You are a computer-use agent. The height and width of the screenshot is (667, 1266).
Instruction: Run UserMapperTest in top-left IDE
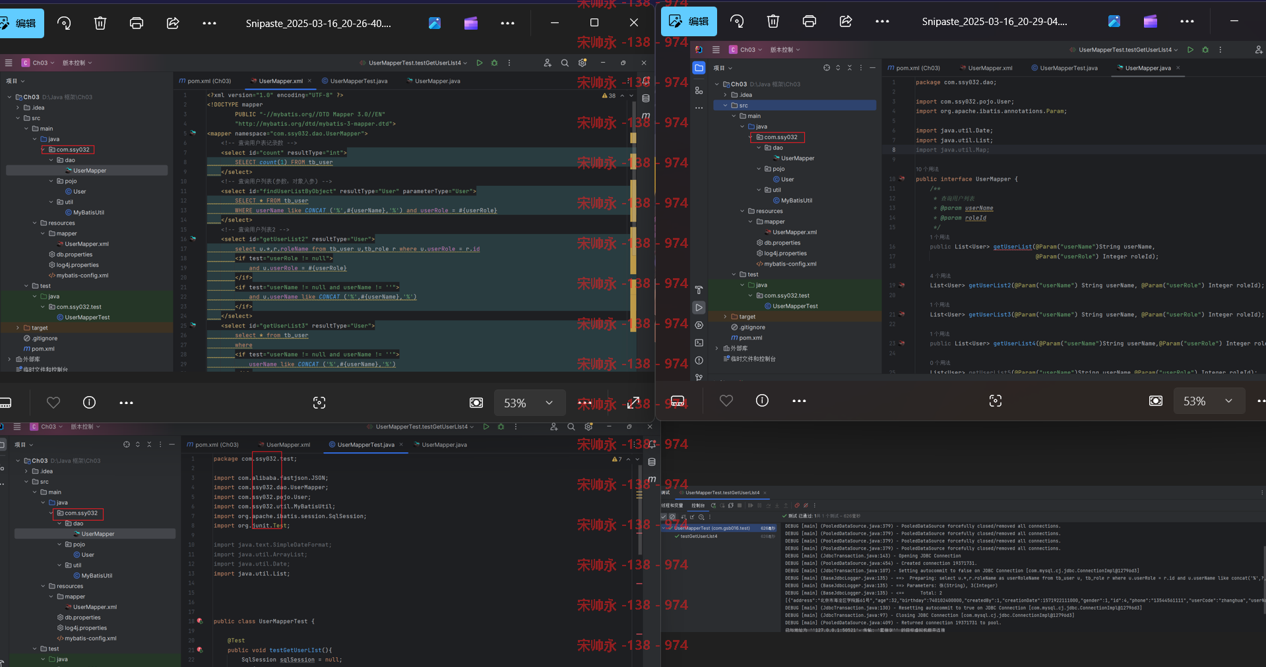[x=480, y=63]
